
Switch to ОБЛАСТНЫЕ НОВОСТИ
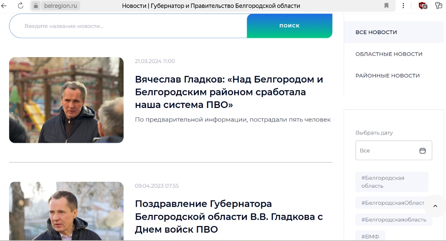tap(389, 54)
